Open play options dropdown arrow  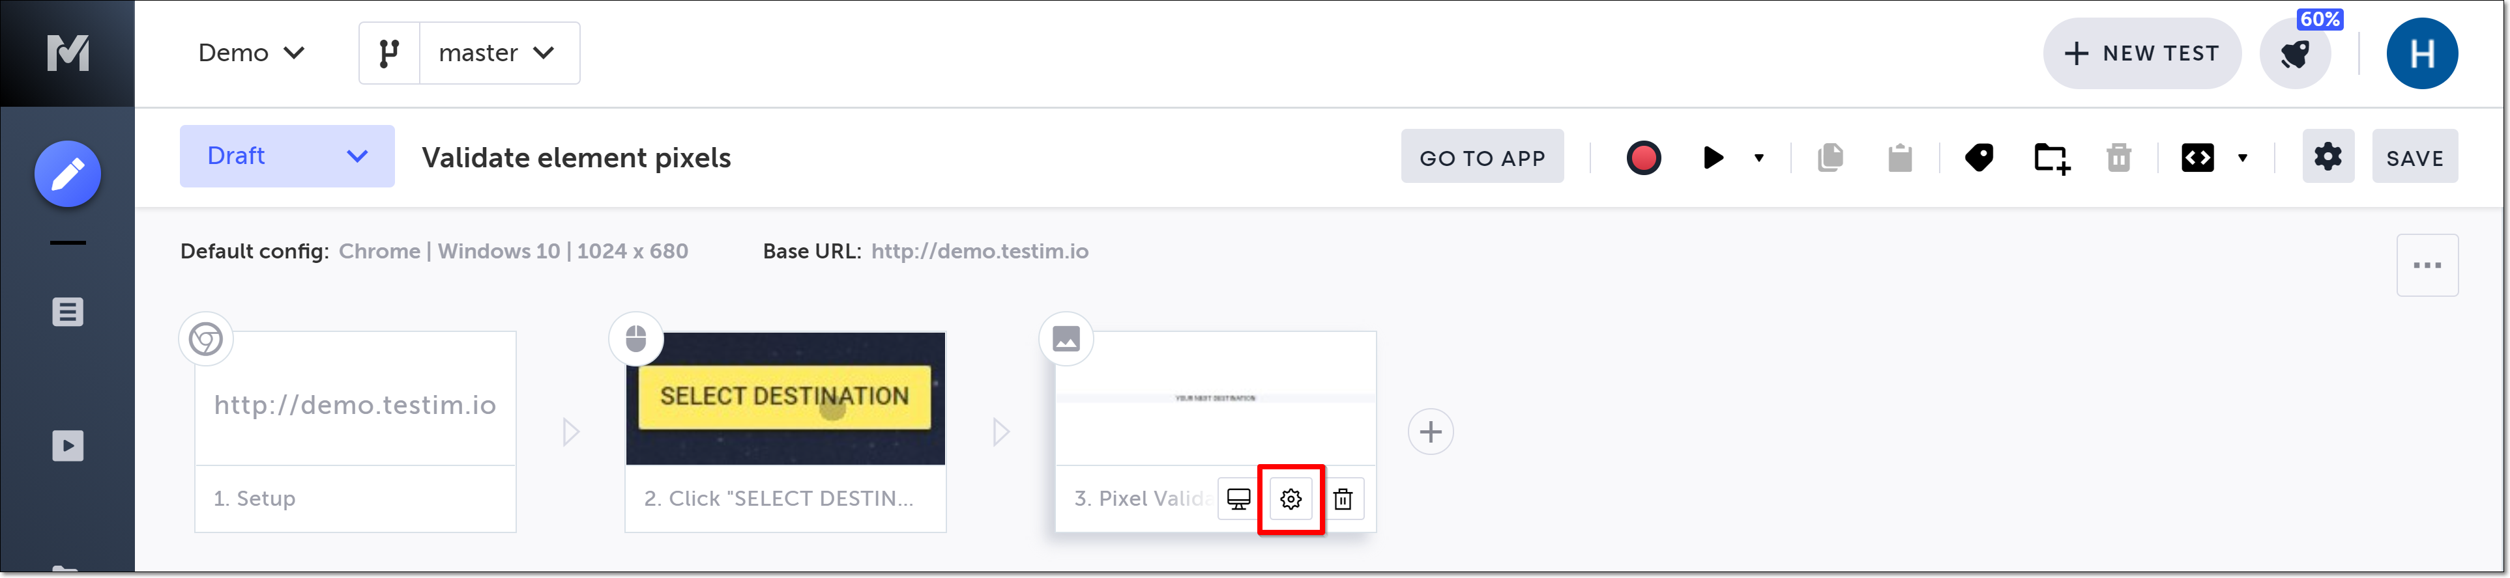1758,158
